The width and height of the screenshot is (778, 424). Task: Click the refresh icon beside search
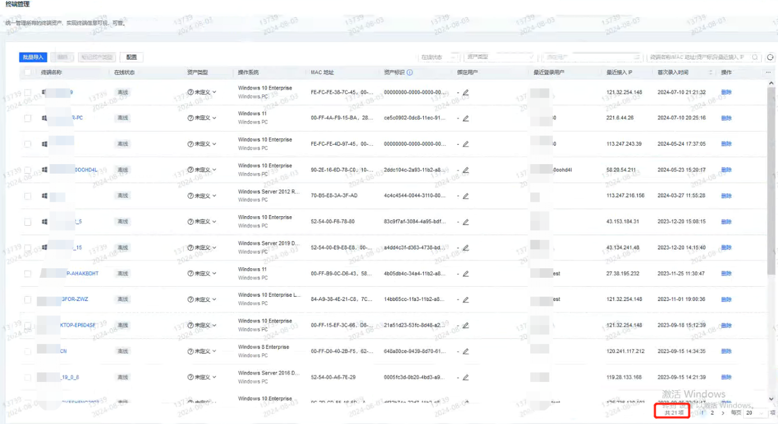771,57
